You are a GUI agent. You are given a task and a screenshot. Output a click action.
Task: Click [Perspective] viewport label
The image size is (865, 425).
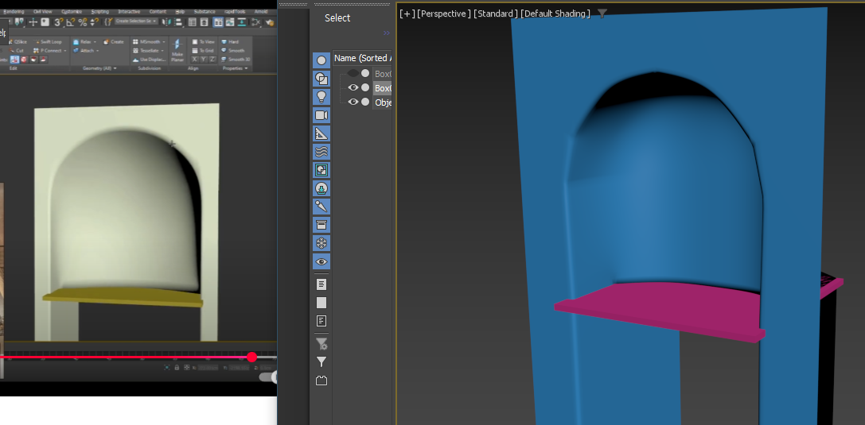click(444, 14)
